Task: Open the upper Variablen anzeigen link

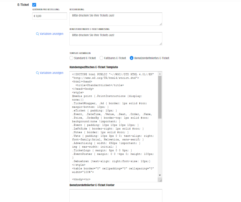Action: tap(51, 34)
